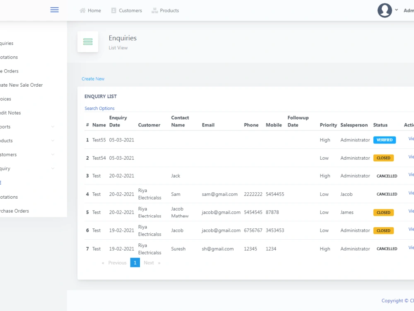Open the user account dropdown arrow
Screen dimensions: 414x311
396,10
